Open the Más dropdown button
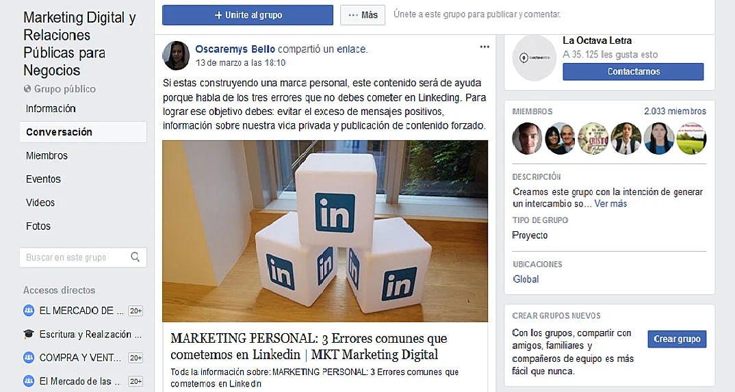 363,15
